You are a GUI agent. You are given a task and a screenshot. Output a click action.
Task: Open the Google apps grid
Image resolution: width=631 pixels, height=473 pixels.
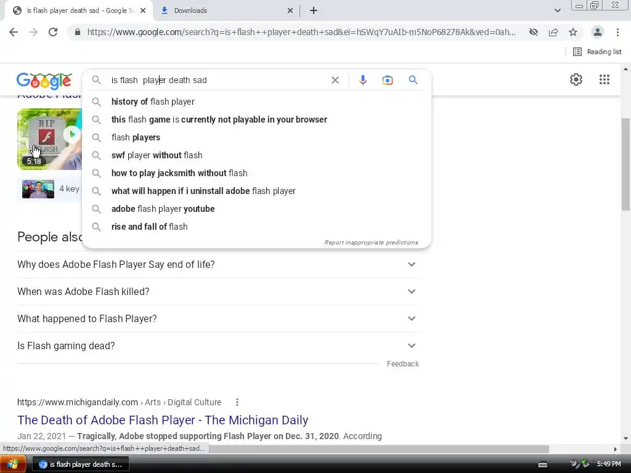(x=604, y=79)
